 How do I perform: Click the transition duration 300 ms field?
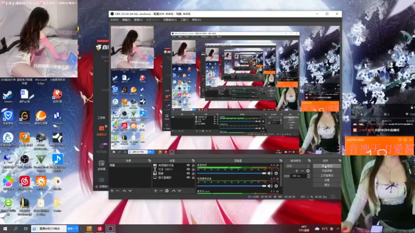point(299,176)
